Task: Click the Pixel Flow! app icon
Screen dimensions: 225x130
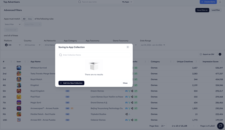Action: tap(19, 97)
